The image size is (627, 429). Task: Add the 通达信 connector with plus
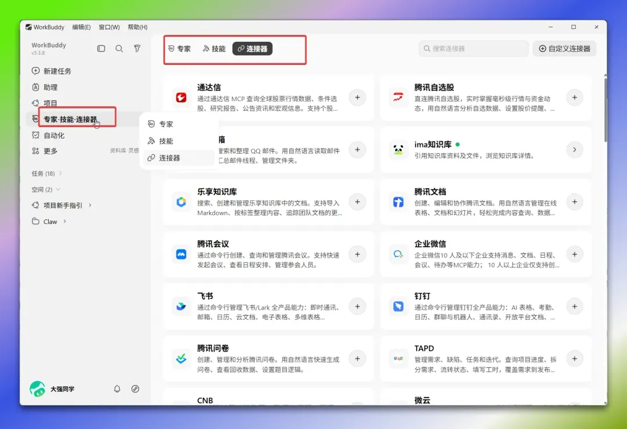click(x=358, y=98)
